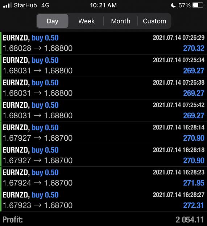
Task: Tap the Do Not Disturb moon icon
Action: [x=173, y=5]
